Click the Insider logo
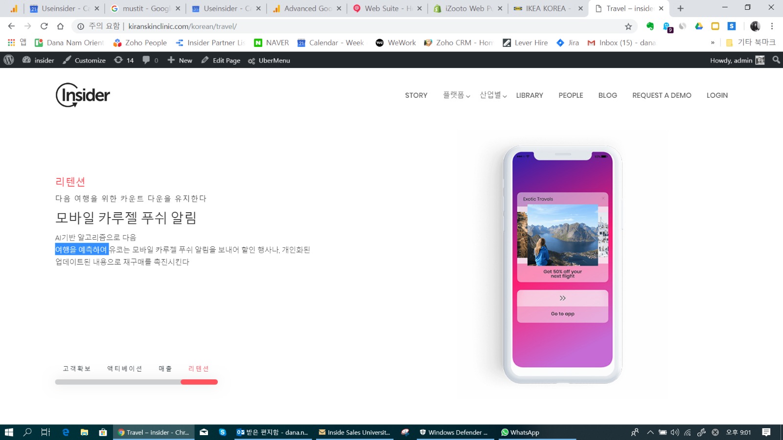This screenshot has height=440, width=783. (x=83, y=95)
